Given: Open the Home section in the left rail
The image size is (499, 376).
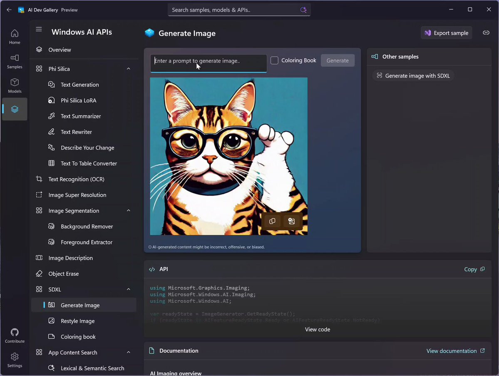Looking at the screenshot, I should pyautogui.click(x=15, y=37).
